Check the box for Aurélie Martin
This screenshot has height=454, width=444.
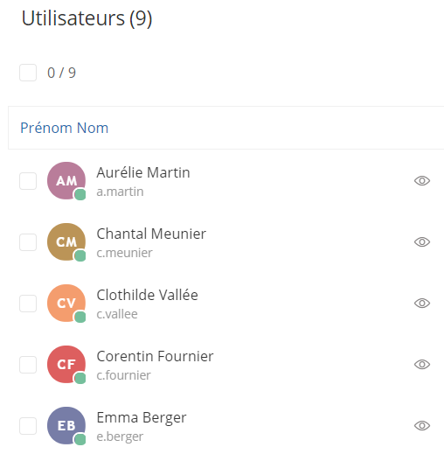point(28,181)
